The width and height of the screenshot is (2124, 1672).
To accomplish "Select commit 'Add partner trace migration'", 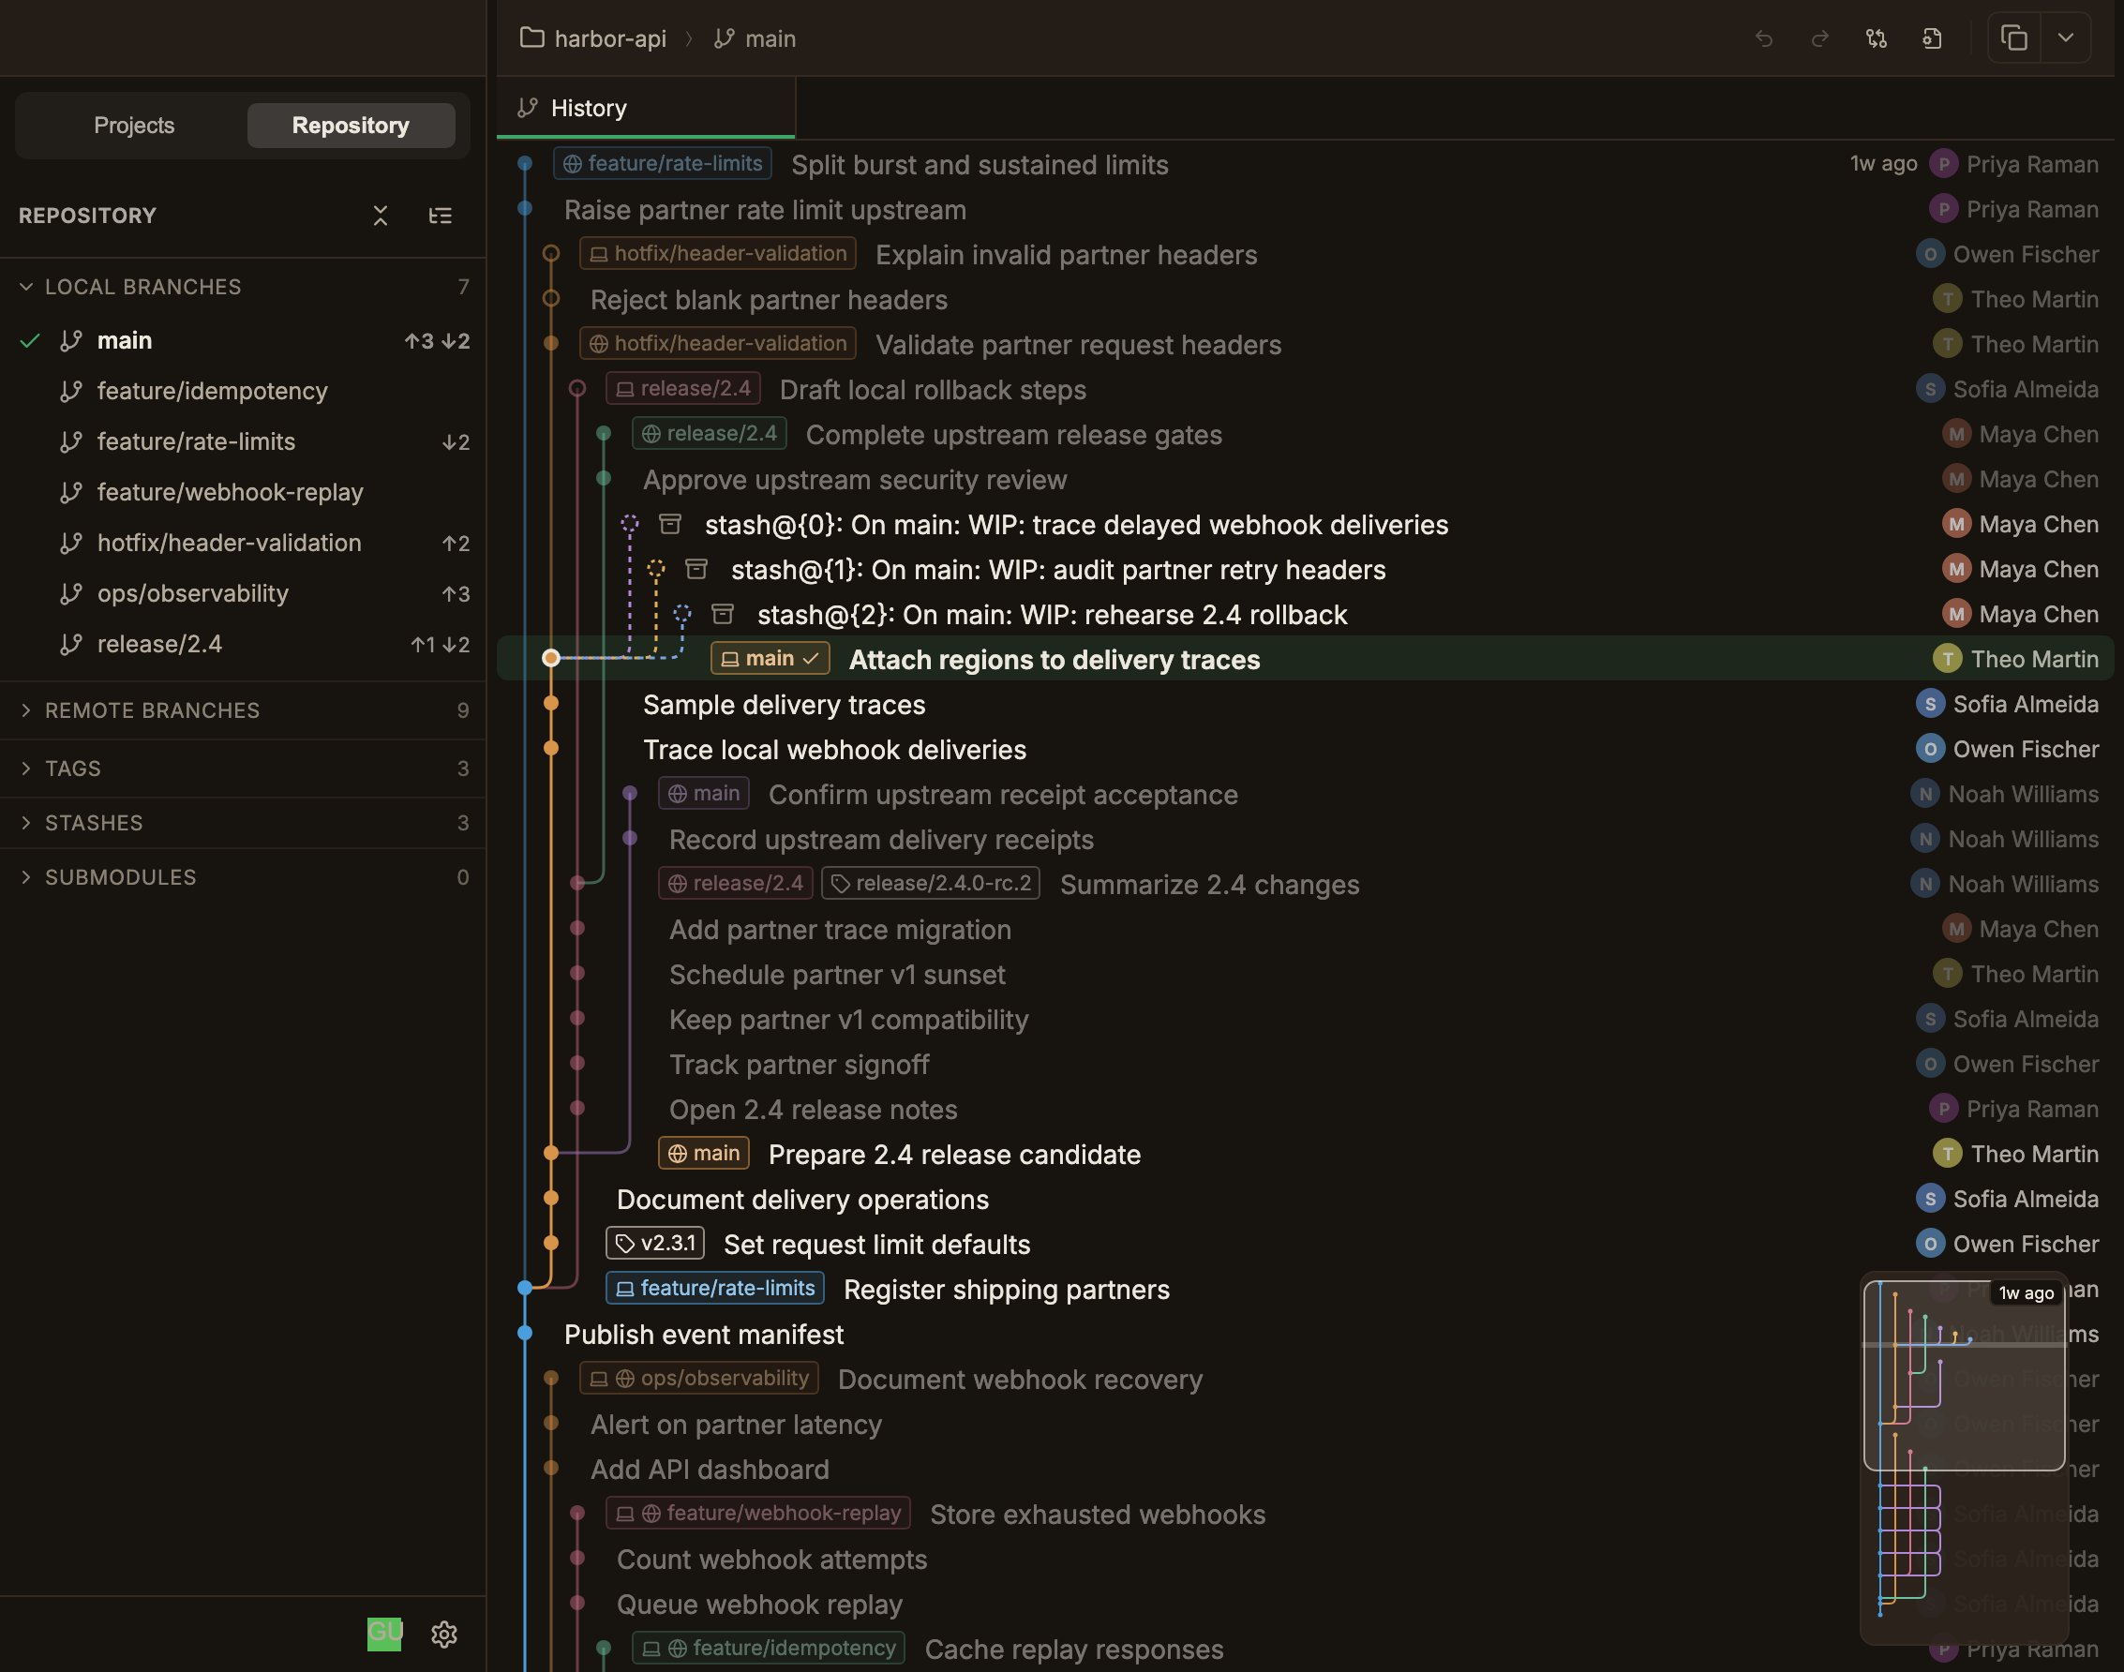I will tap(1306, 930).
